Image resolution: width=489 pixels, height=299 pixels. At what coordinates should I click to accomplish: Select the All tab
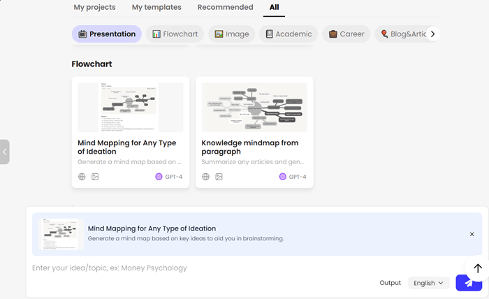coord(274,7)
